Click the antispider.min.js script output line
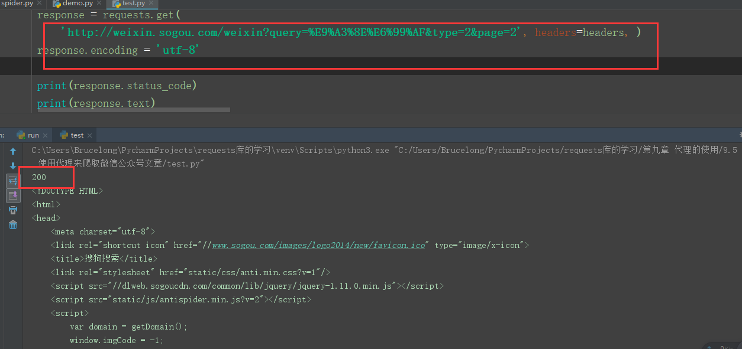 point(181,299)
